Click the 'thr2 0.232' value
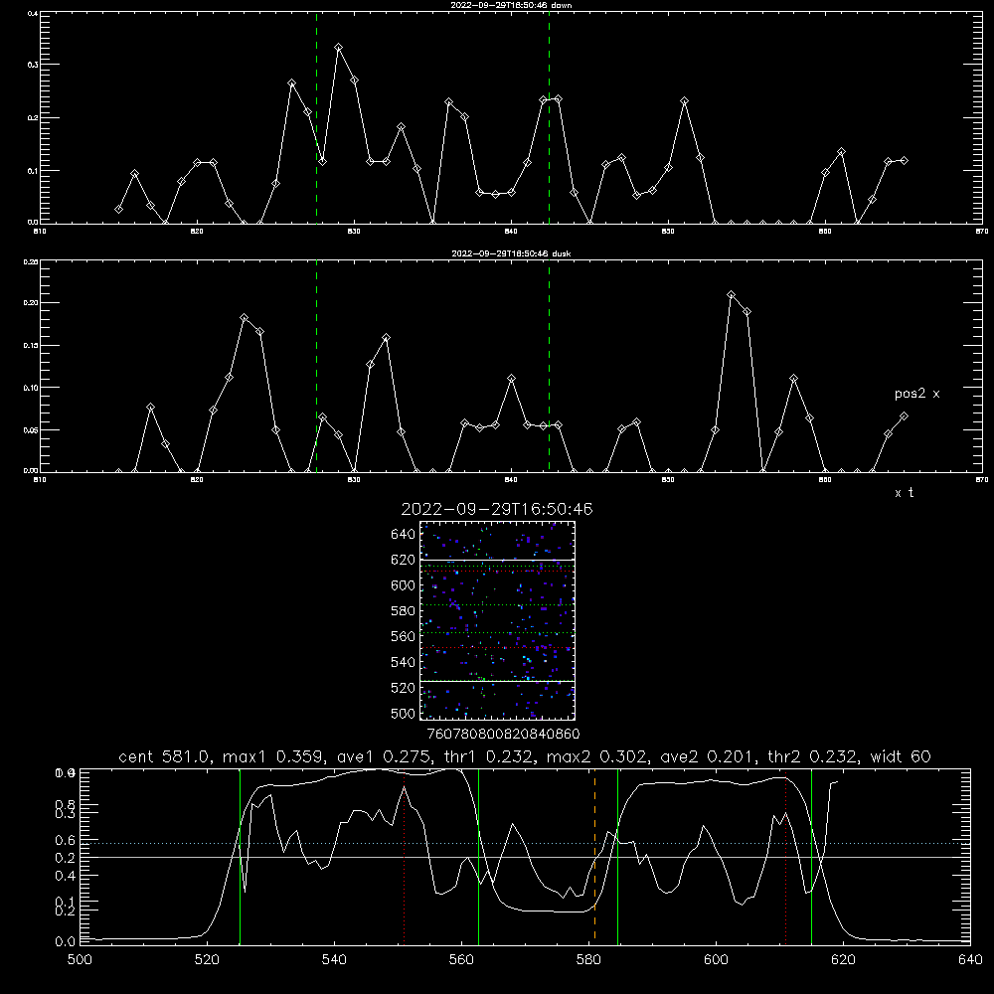The width and height of the screenshot is (994, 994). [x=813, y=756]
